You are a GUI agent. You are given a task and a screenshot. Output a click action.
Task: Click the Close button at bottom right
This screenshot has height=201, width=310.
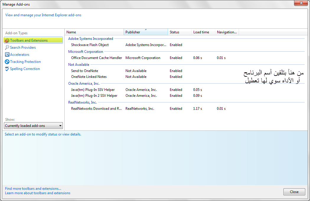pos(294,192)
